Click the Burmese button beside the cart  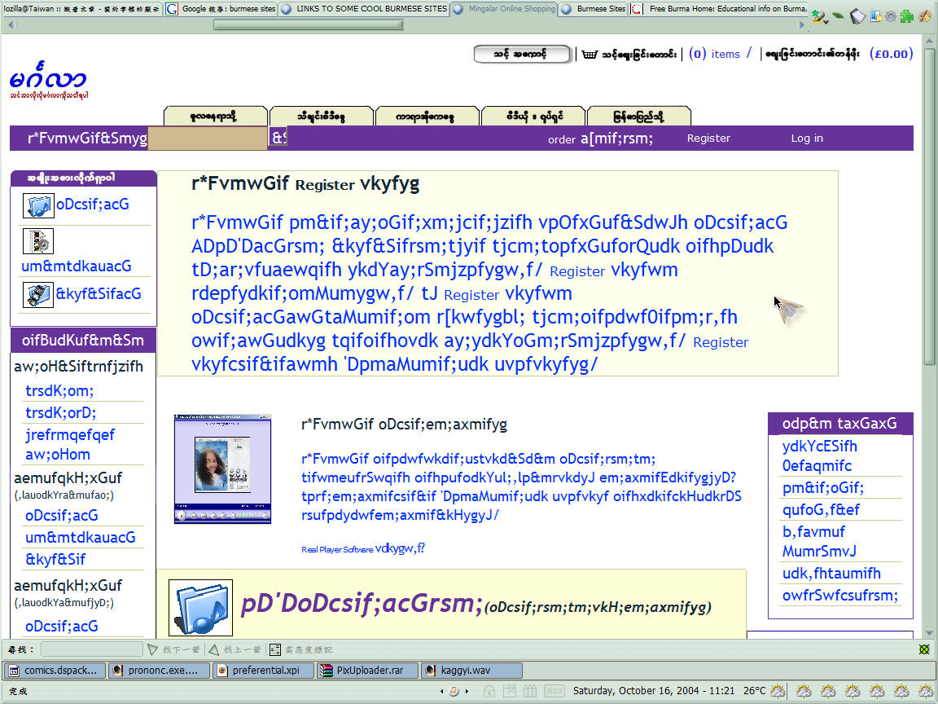pos(522,55)
